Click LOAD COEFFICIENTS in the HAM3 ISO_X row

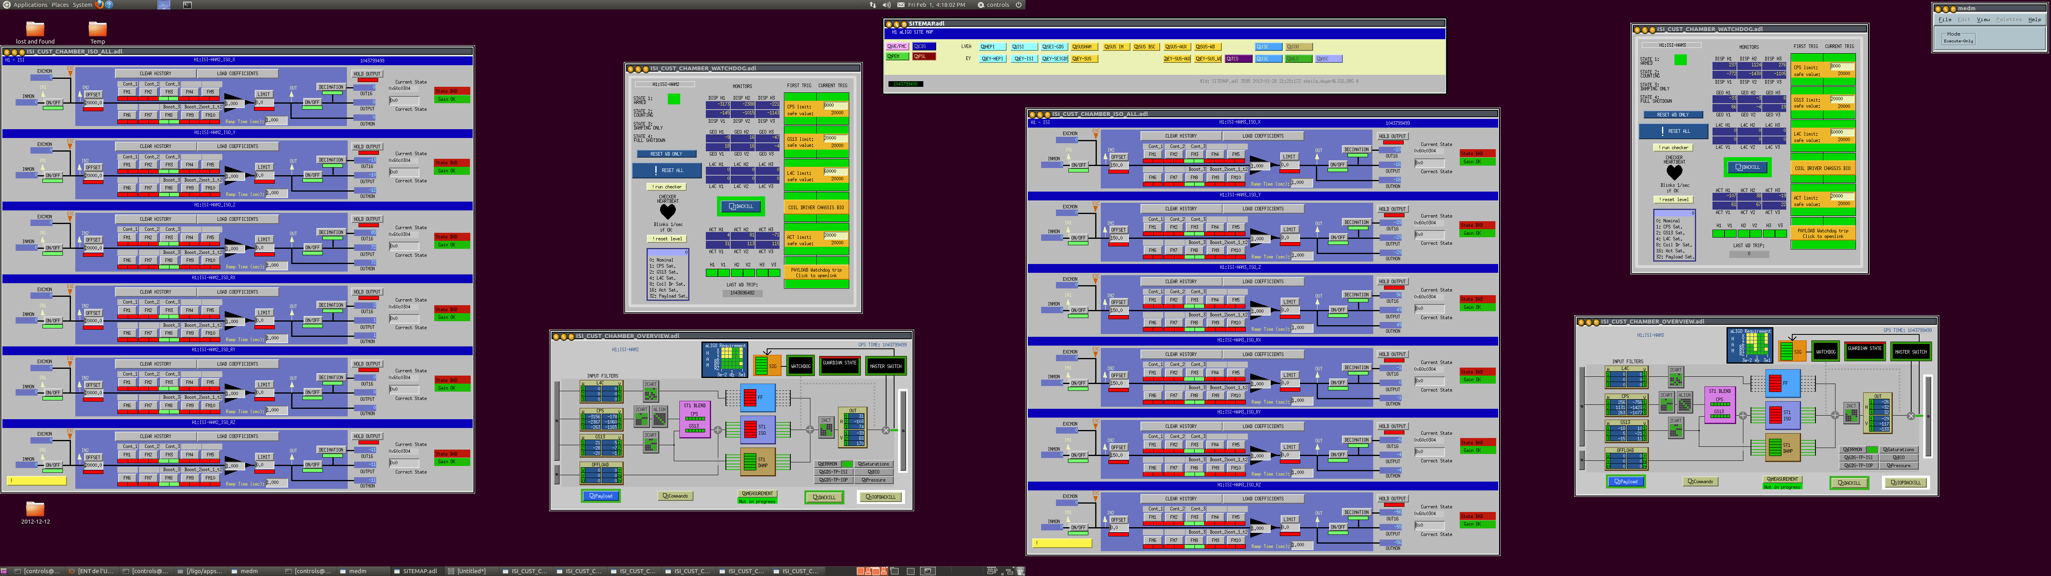point(1263,136)
